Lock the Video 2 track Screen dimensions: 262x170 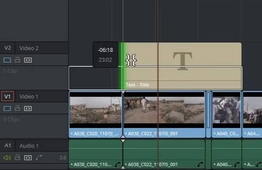[x=17, y=60]
